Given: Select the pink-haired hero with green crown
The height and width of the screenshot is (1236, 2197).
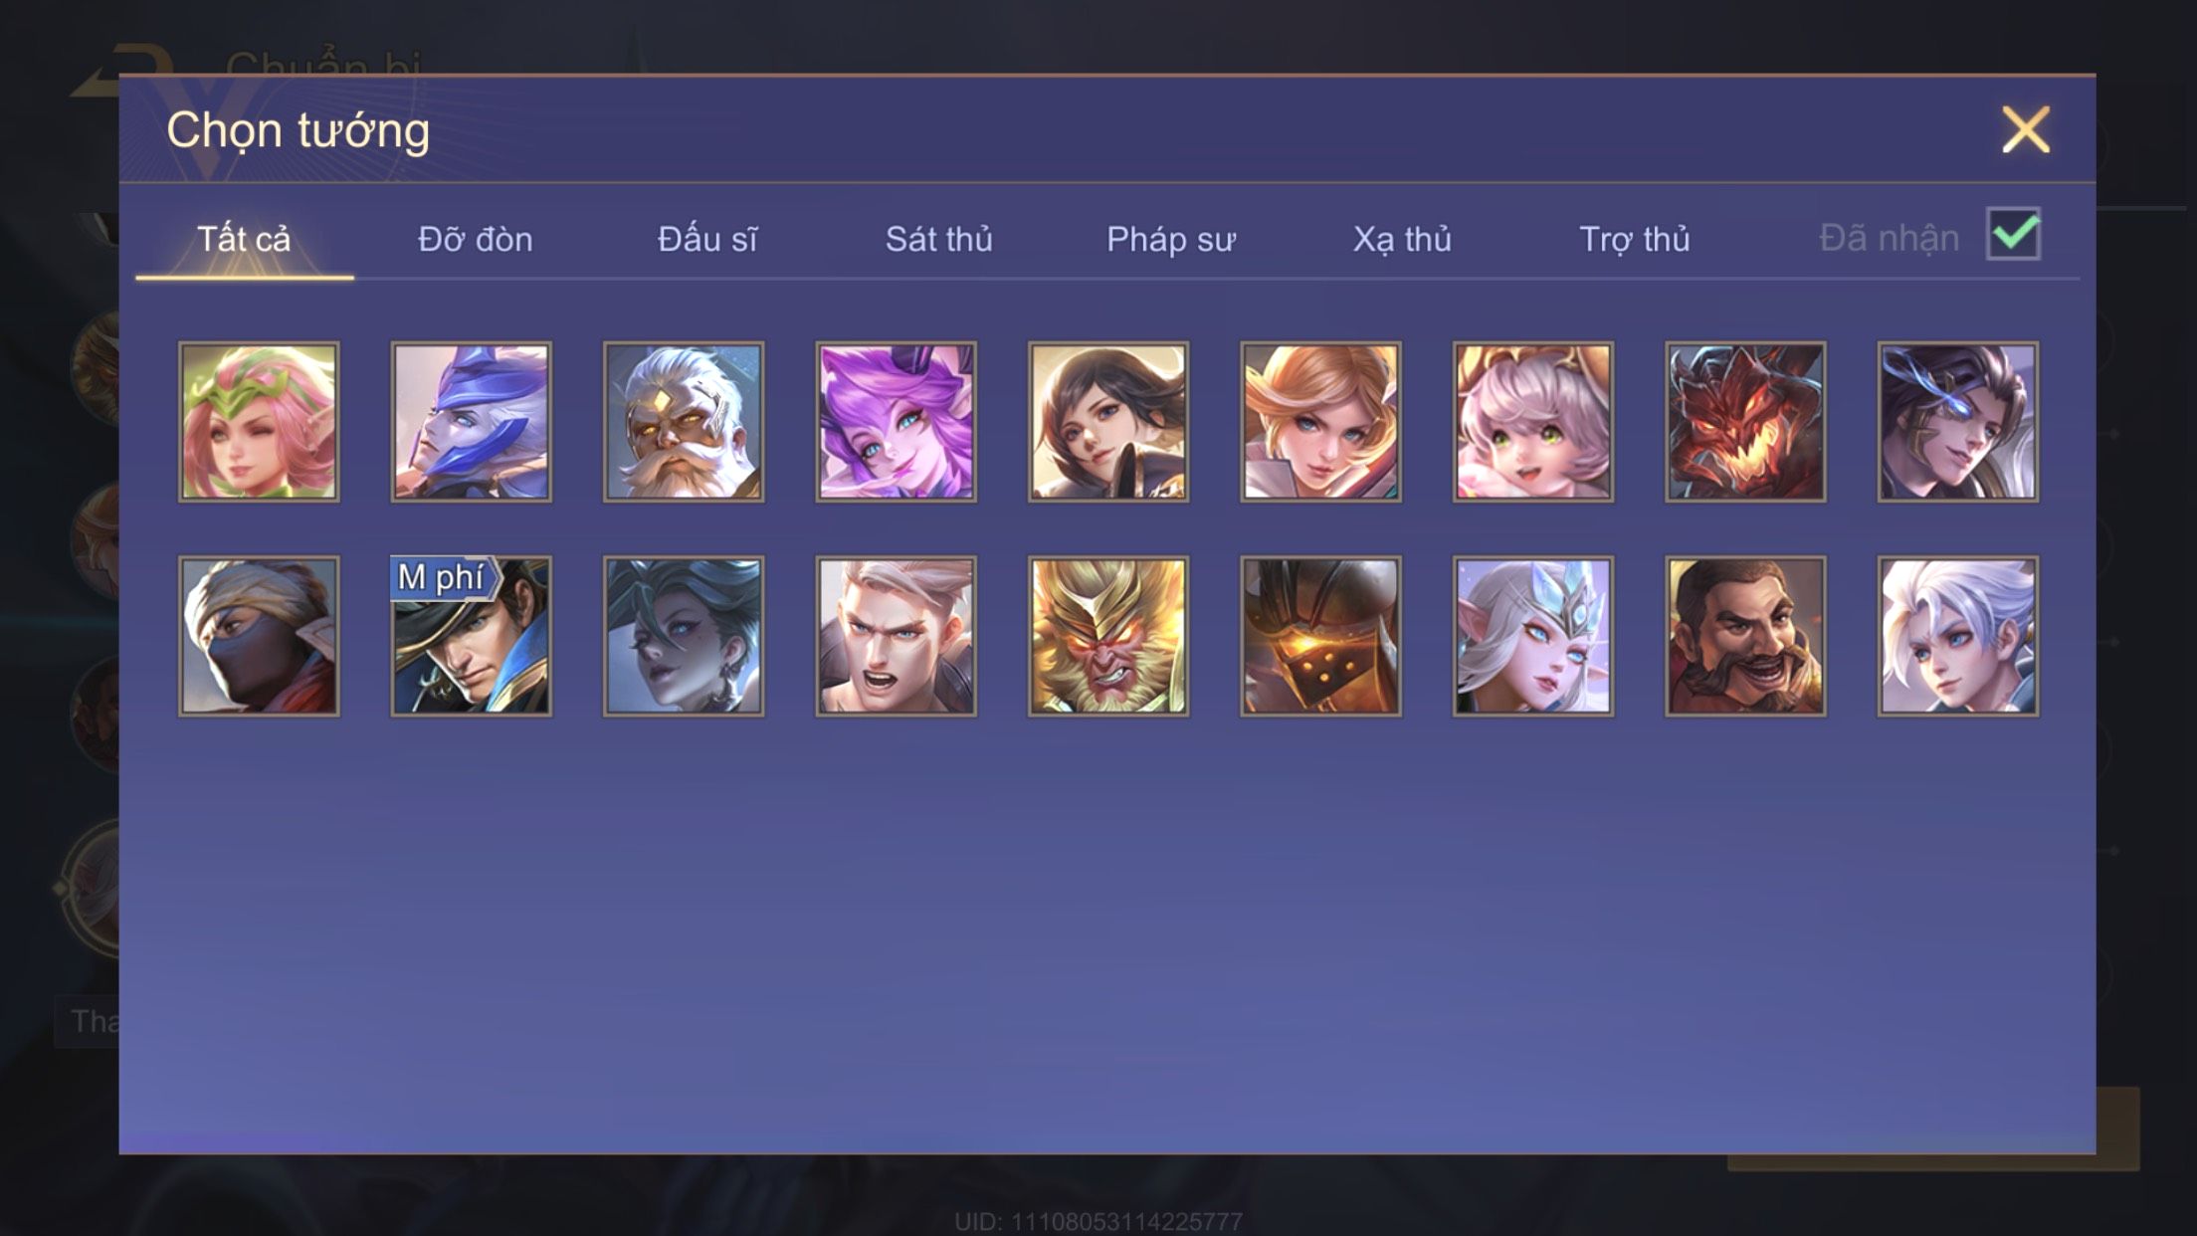Looking at the screenshot, I should pyautogui.click(x=259, y=422).
